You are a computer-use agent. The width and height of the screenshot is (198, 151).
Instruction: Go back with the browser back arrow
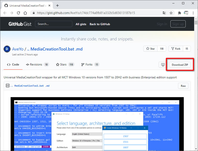5,13
